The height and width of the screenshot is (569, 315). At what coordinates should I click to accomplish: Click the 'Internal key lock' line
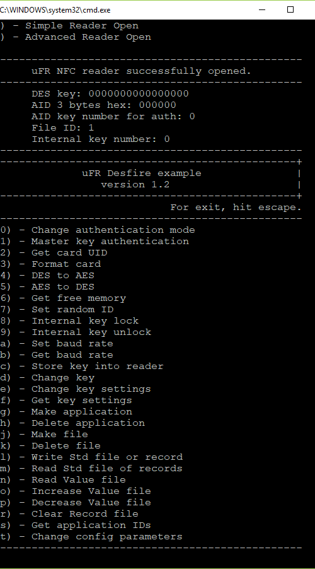click(69, 321)
